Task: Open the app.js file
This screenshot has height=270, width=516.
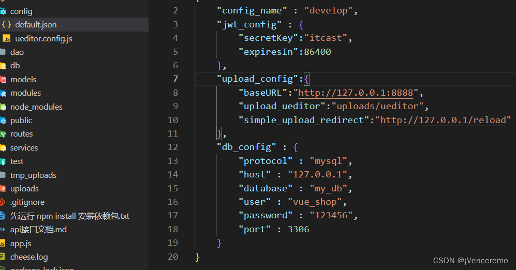Action: [74, 244]
